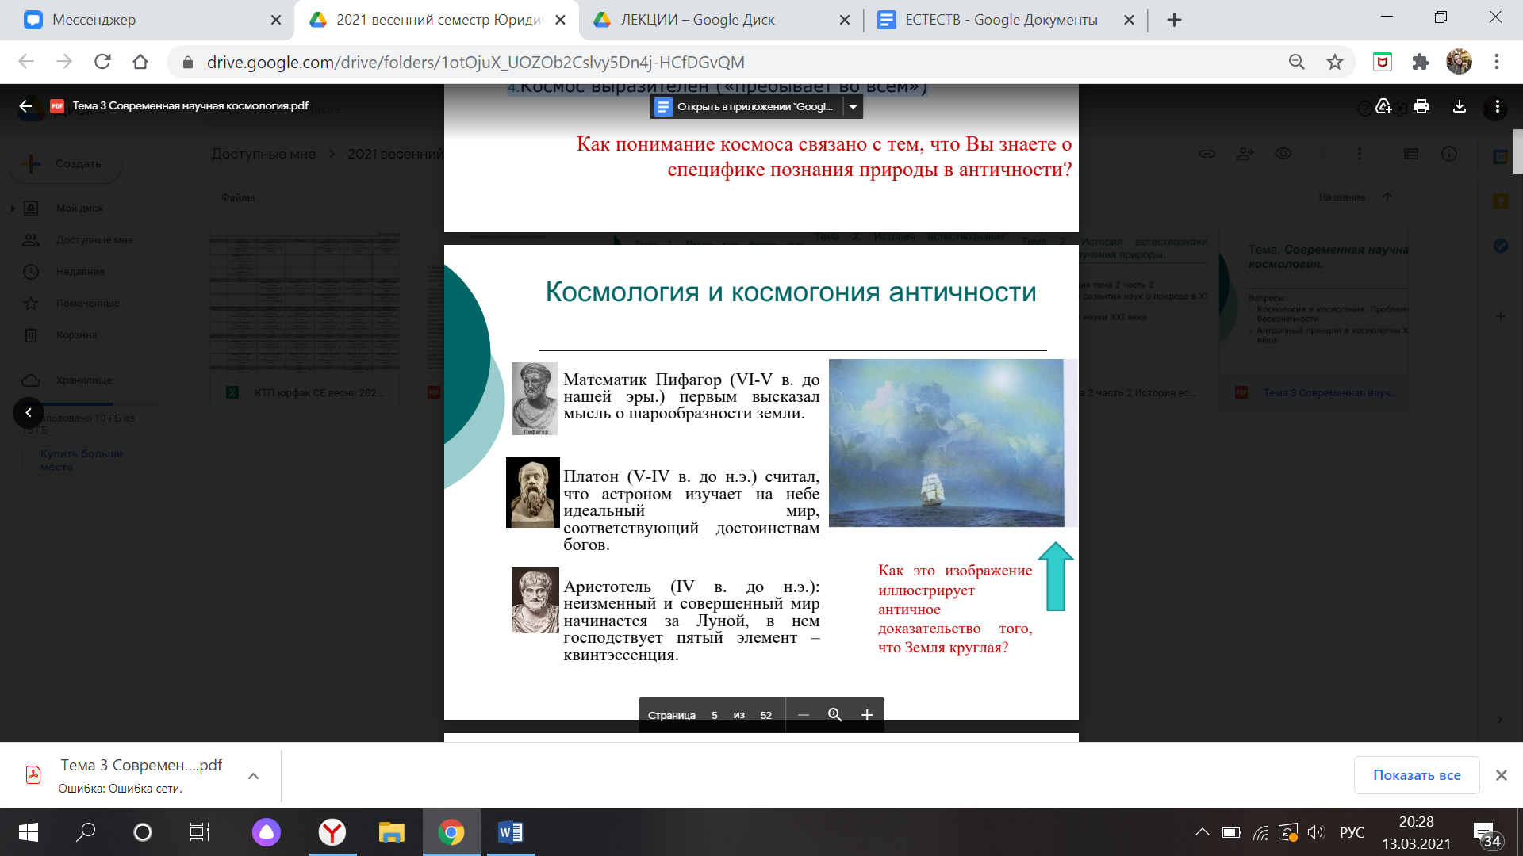Open Task View on taskbar
1523x856 pixels.
click(199, 832)
